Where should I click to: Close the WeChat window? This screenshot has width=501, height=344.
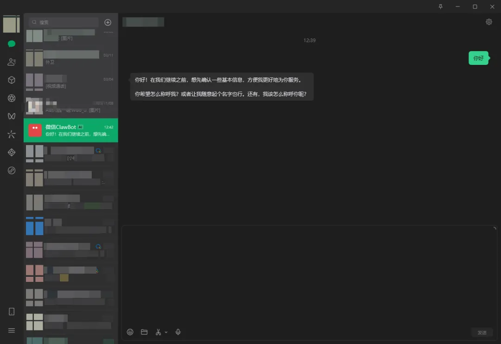pos(492,6)
